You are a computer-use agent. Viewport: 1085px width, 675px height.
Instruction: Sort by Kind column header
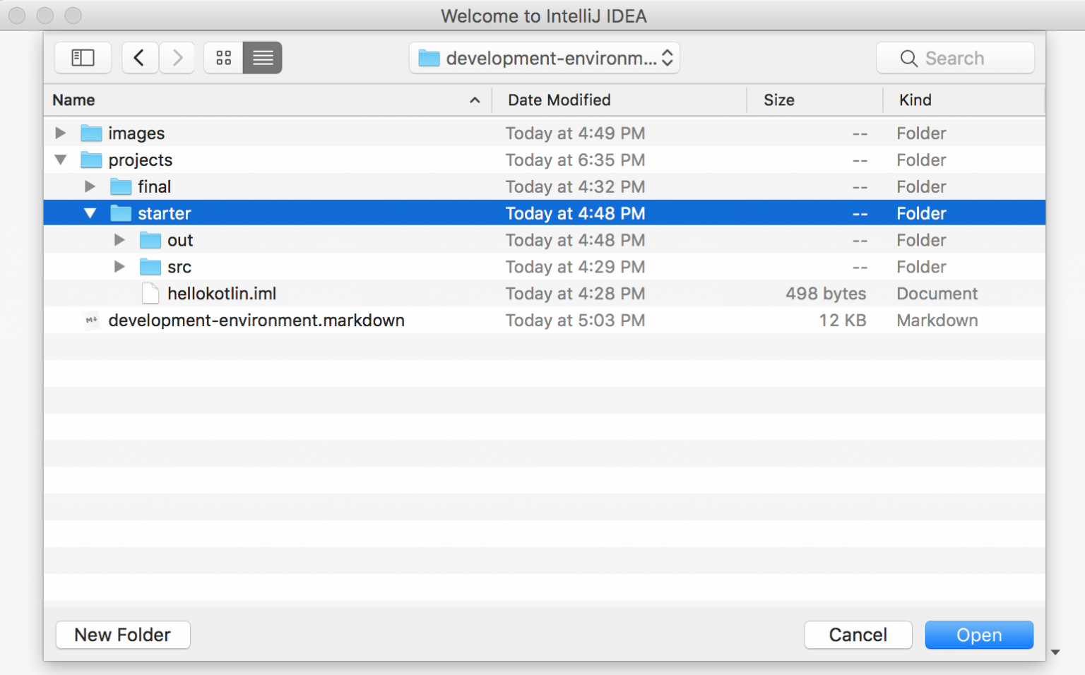click(x=915, y=100)
